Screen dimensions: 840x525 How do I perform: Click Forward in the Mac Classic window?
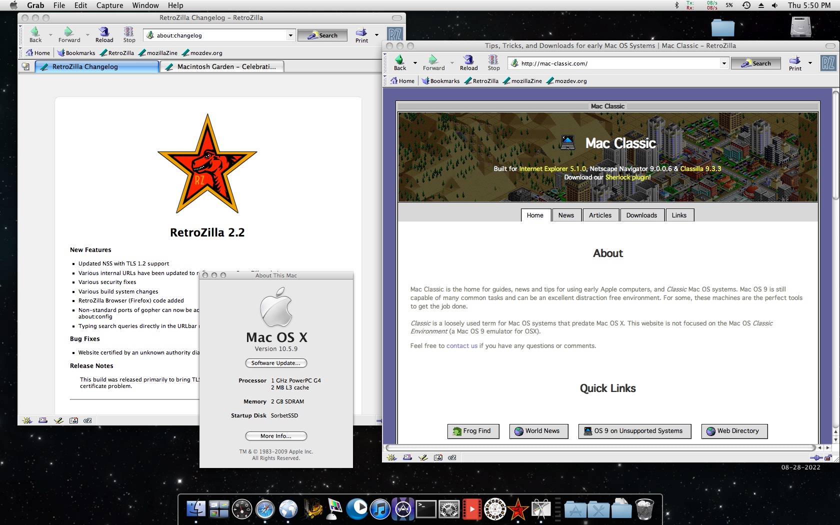pos(433,63)
